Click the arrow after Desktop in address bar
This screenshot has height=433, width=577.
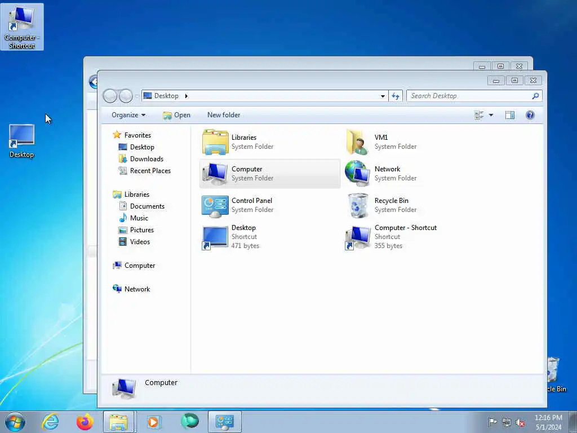click(x=186, y=96)
